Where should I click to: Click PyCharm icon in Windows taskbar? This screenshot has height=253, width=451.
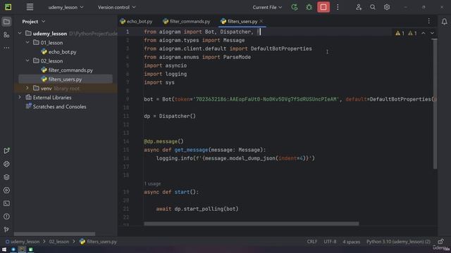pos(22,249)
